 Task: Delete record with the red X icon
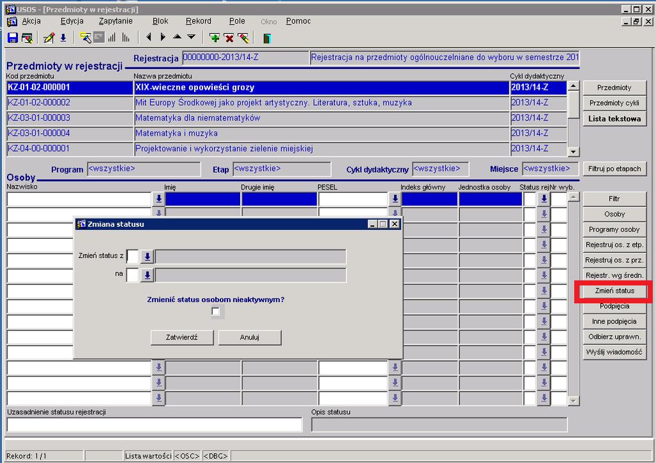point(229,38)
